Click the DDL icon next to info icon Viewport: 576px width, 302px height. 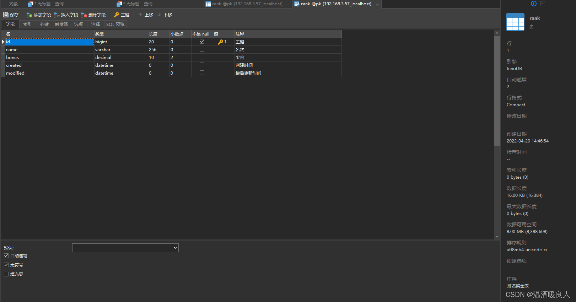click(543, 4)
